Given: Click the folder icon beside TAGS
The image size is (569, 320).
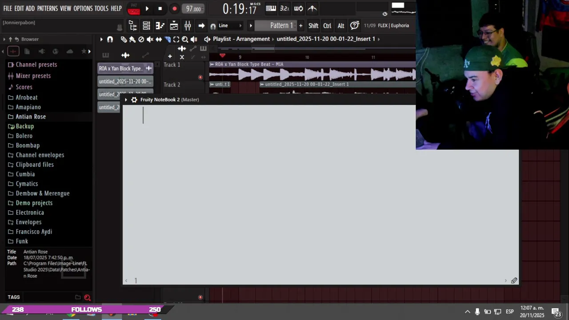Looking at the screenshot, I should tap(78, 297).
